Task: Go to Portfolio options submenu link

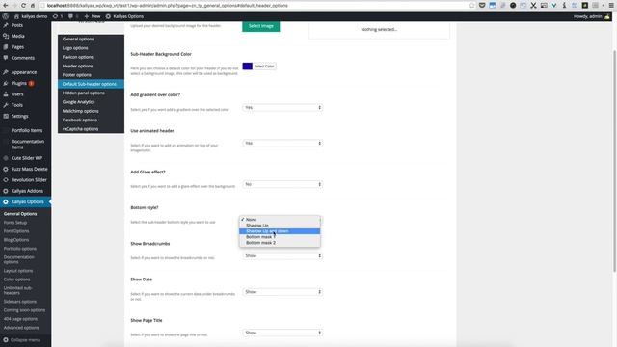Action: click(20, 249)
